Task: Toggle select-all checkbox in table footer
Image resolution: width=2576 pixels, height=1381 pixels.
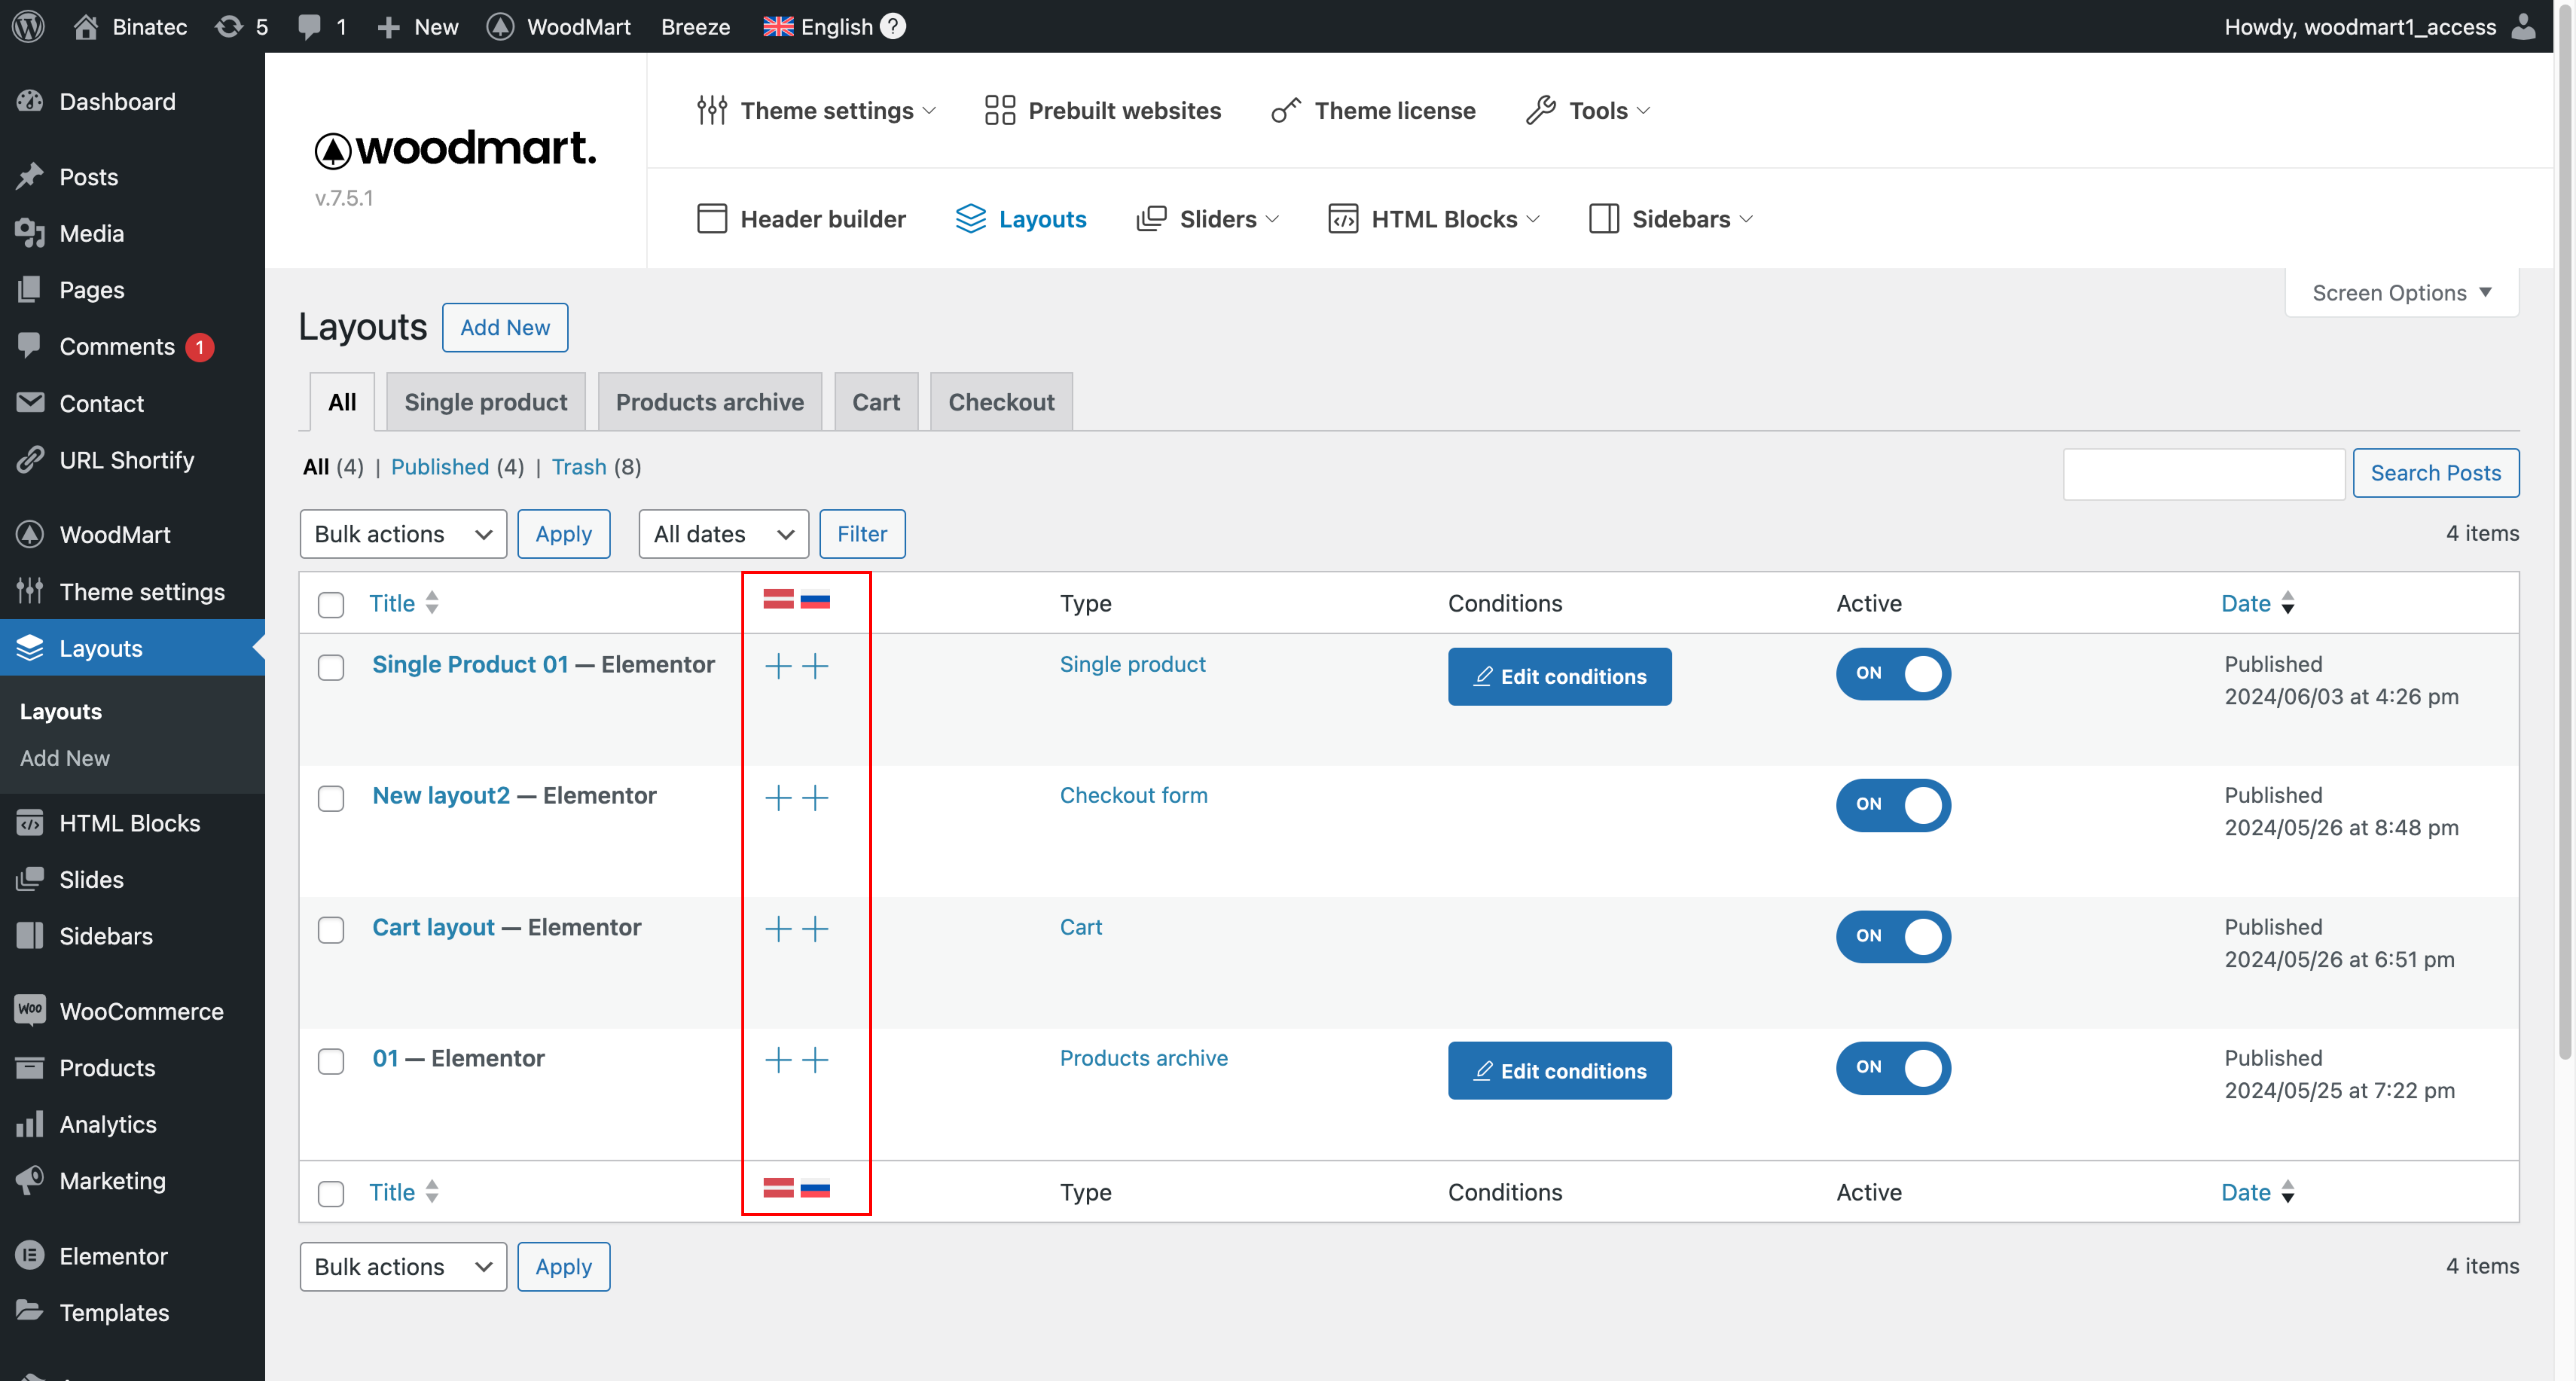Action: coord(331,1194)
